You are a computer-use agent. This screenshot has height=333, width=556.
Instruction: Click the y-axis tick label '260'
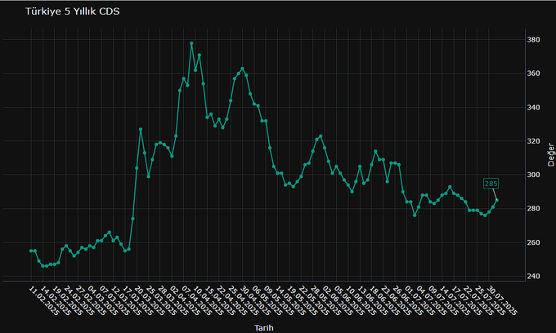point(533,242)
